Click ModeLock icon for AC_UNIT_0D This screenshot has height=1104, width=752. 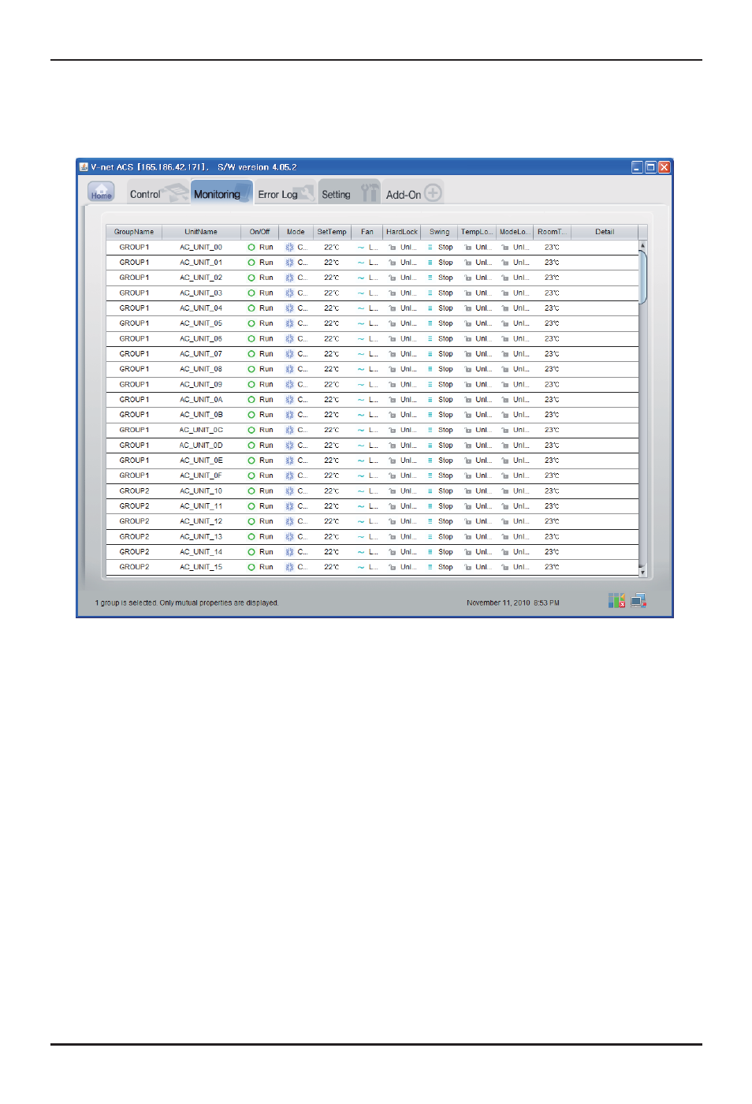pyautogui.click(x=505, y=446)
